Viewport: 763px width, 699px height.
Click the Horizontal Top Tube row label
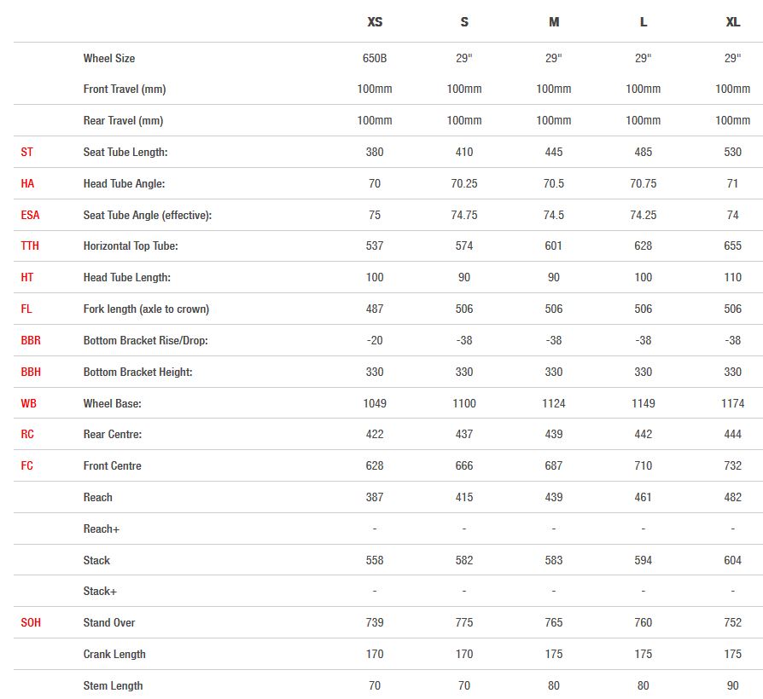pyautogui.click(x=131, y=246)
